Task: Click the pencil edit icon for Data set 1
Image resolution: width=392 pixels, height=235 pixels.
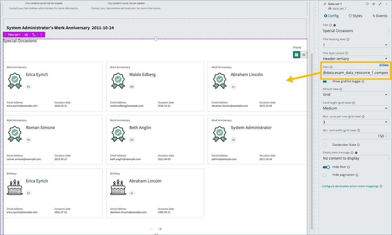Action: (x=380, y=4)
